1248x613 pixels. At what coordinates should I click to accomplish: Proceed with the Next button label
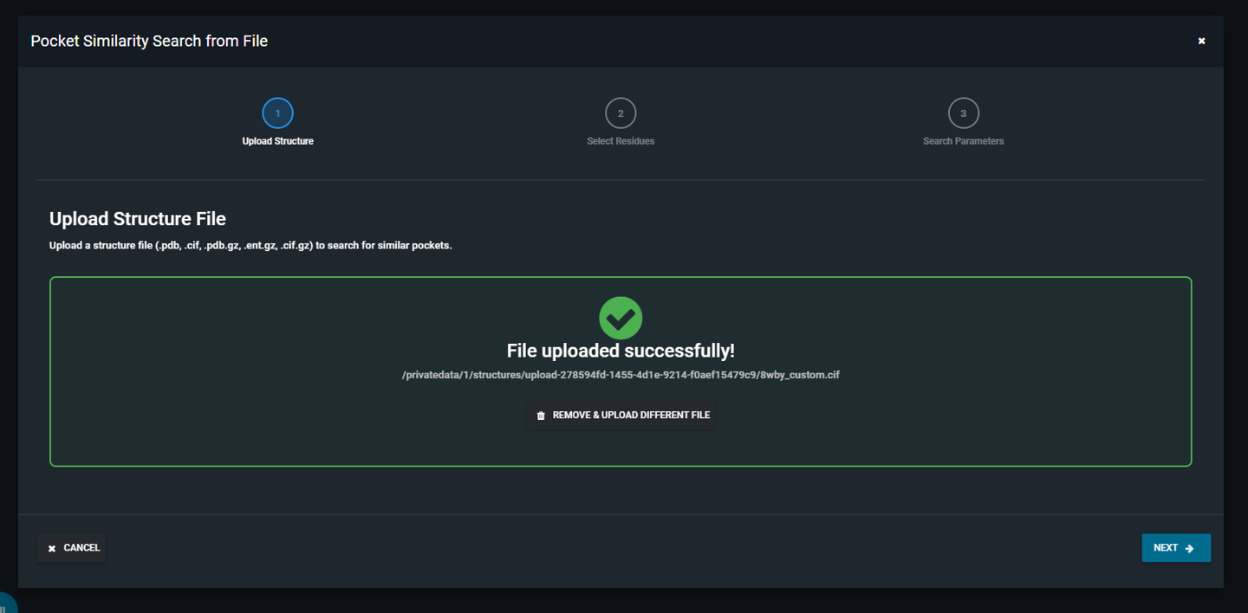click(x=1166, y=548)
